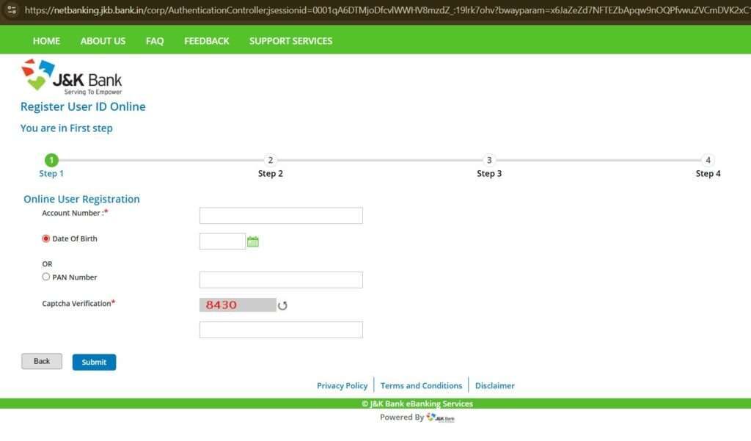751x441 pixels.
Task: Refresh the captcha code
Action: (x=283, y=305)
